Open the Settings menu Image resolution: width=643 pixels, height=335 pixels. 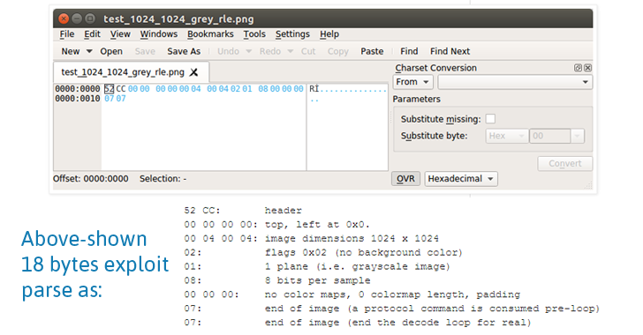click(292, 34)
